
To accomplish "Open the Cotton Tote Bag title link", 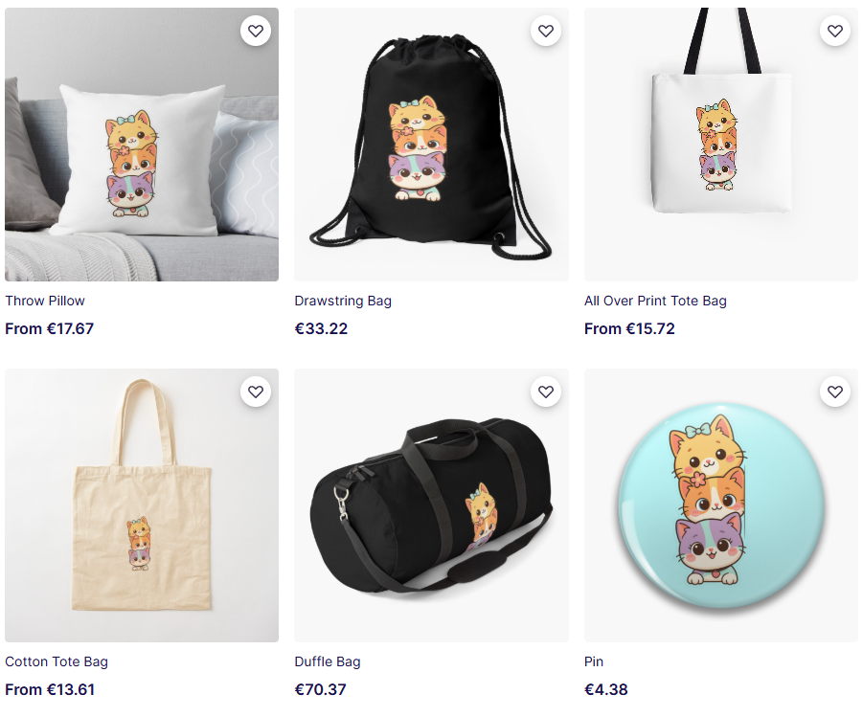I will (57, 662).
